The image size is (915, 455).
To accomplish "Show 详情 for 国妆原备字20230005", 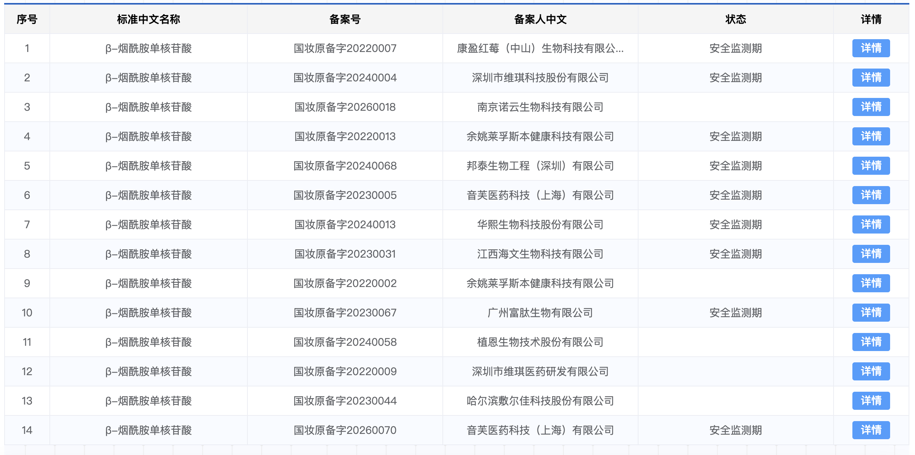I will pos(871,195).
